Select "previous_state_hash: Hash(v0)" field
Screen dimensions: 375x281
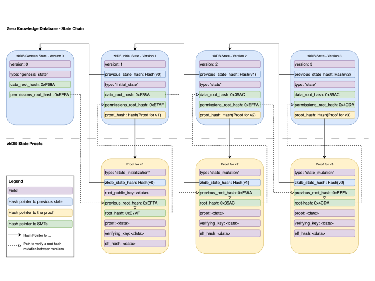tap(135, 74)
